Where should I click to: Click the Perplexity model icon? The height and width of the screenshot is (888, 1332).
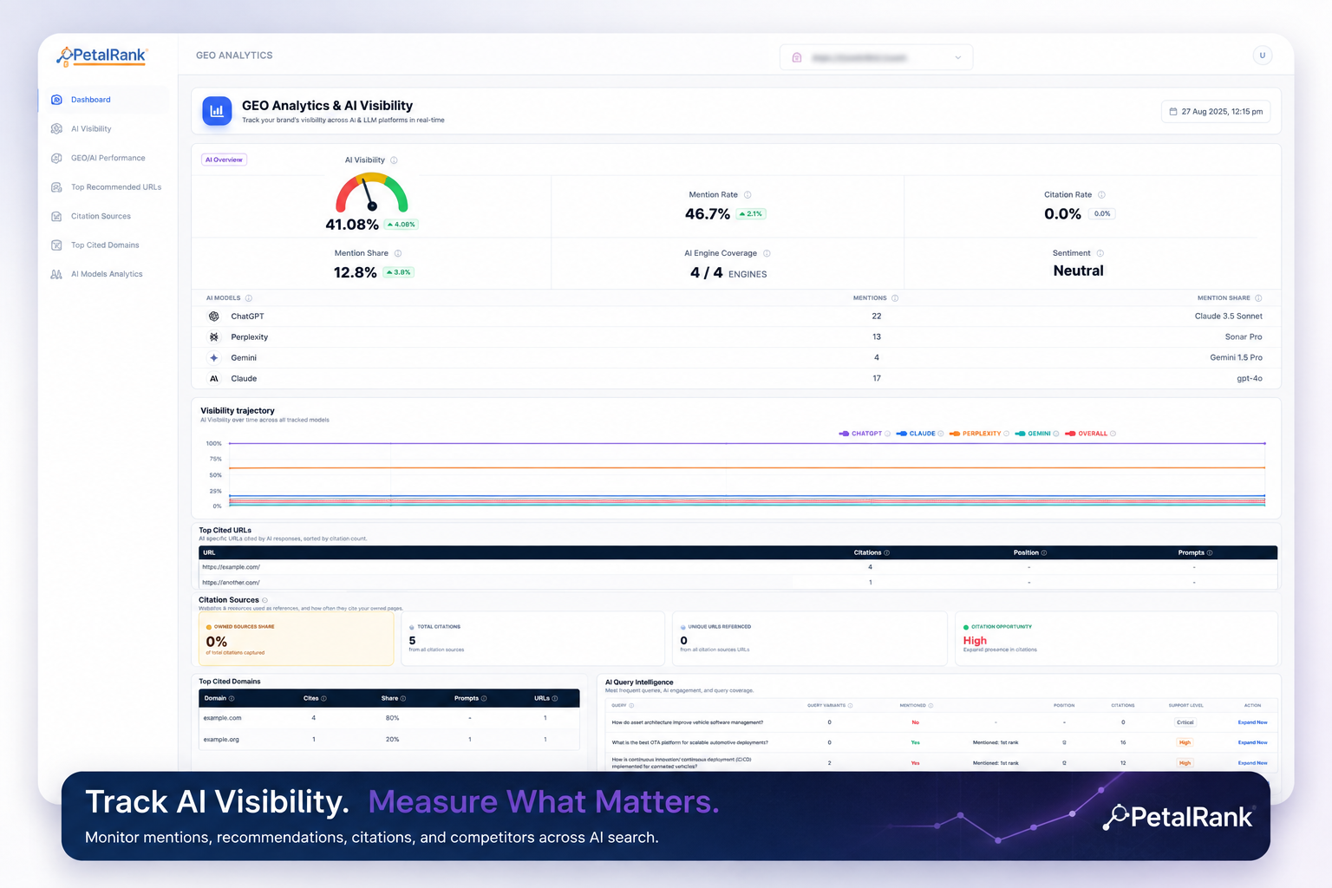tap(214, 337)
